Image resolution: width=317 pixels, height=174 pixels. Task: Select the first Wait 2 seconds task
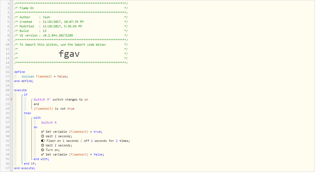coord(57,136)
